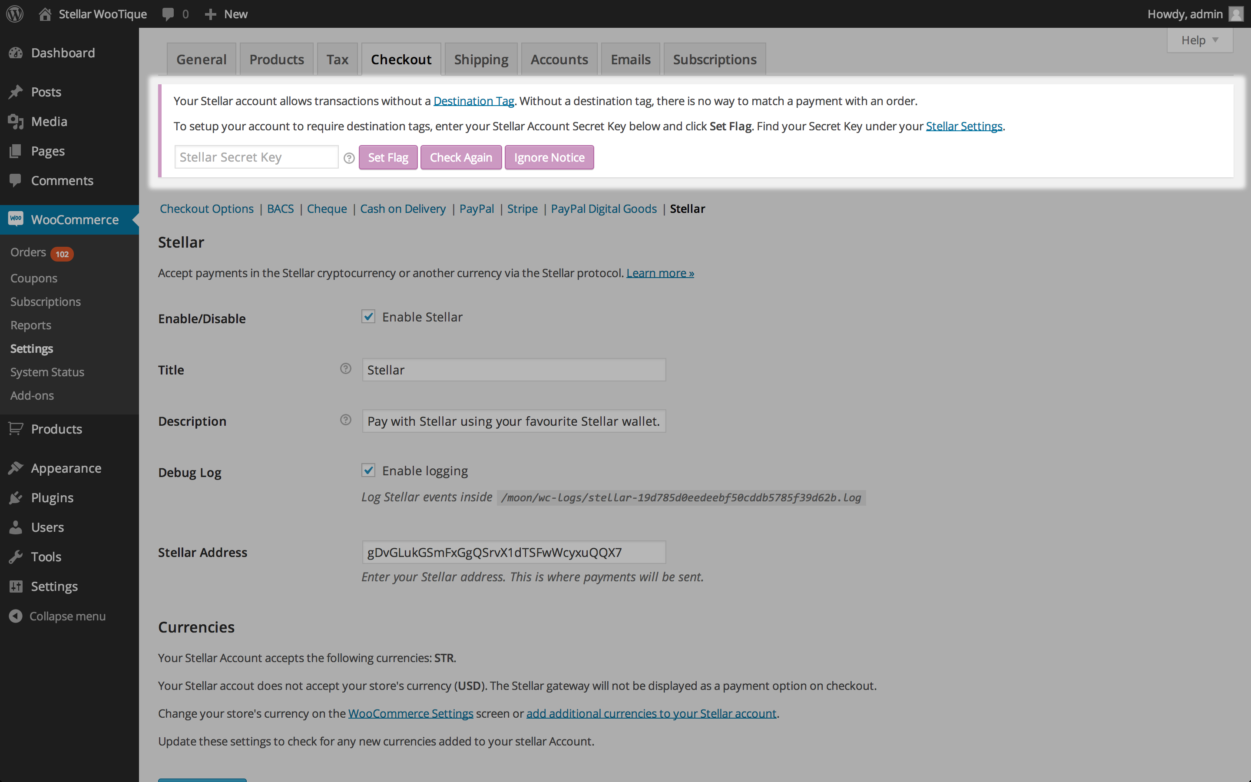Viewport: 1251px width, 782px height.
Task: Toggle the Enable logging checkbox
Action: 368,470
